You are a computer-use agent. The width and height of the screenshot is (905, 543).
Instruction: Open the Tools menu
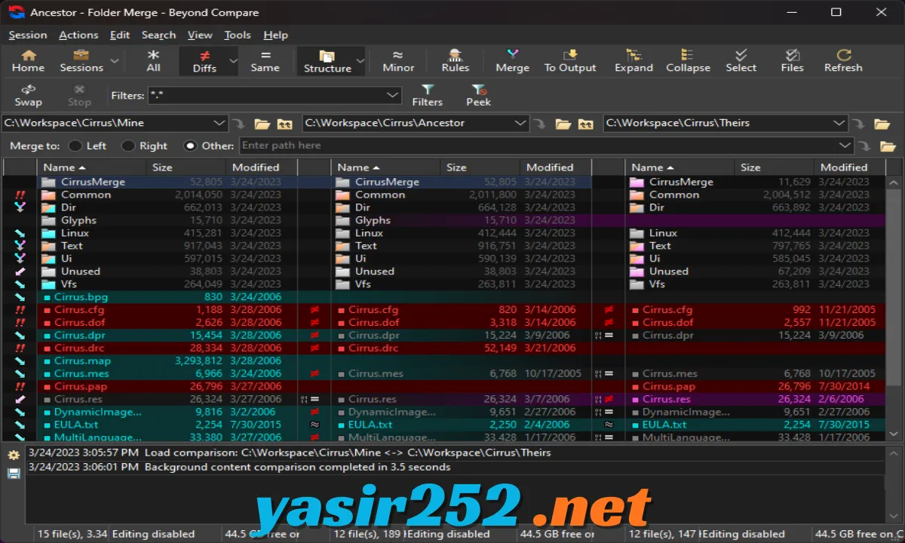point(238,35)
